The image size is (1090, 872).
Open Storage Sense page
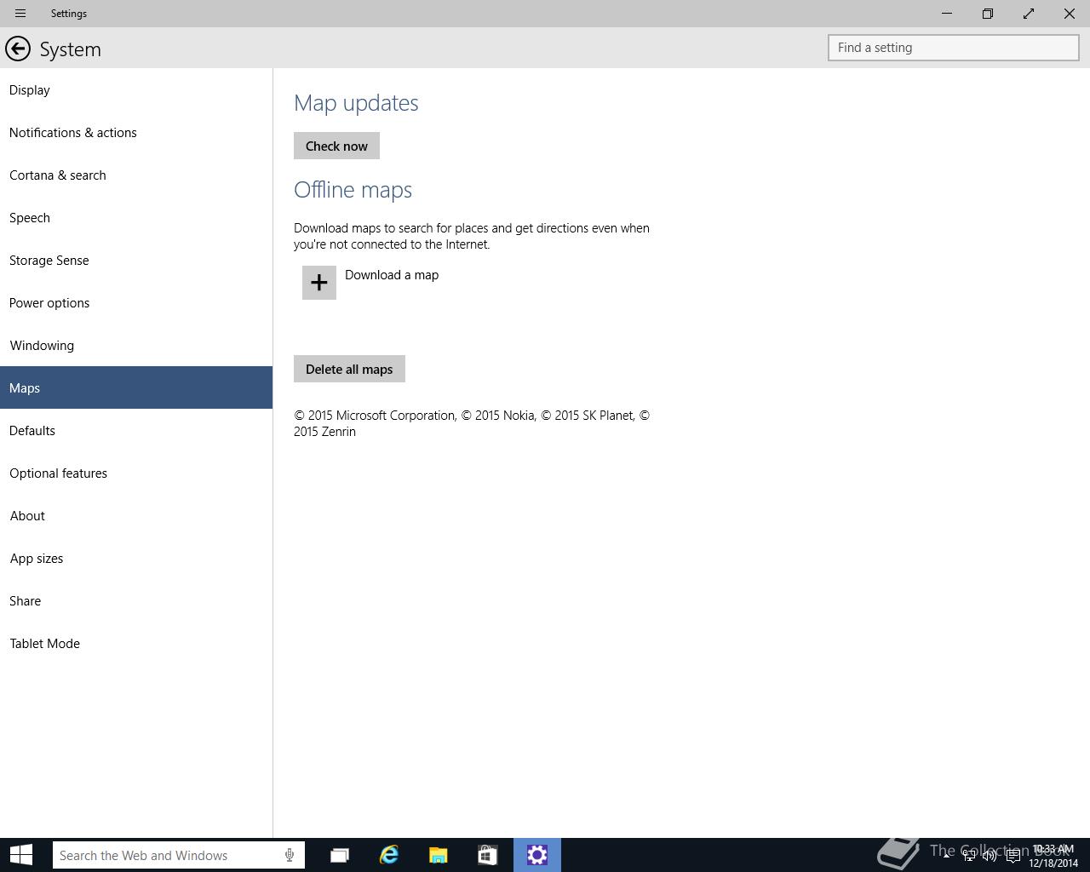point(136,260)
